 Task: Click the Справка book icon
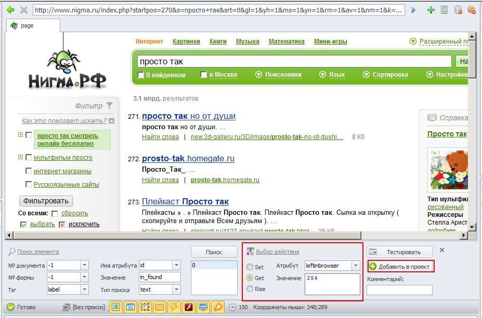tap(432, 118)
